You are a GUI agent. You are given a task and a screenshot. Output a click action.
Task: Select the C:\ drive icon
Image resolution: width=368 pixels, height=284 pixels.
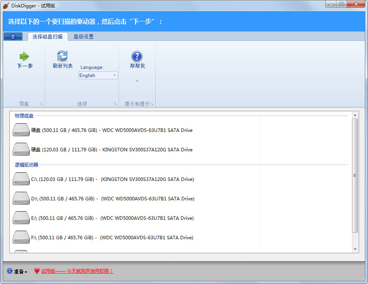click(x=21, y=179)
